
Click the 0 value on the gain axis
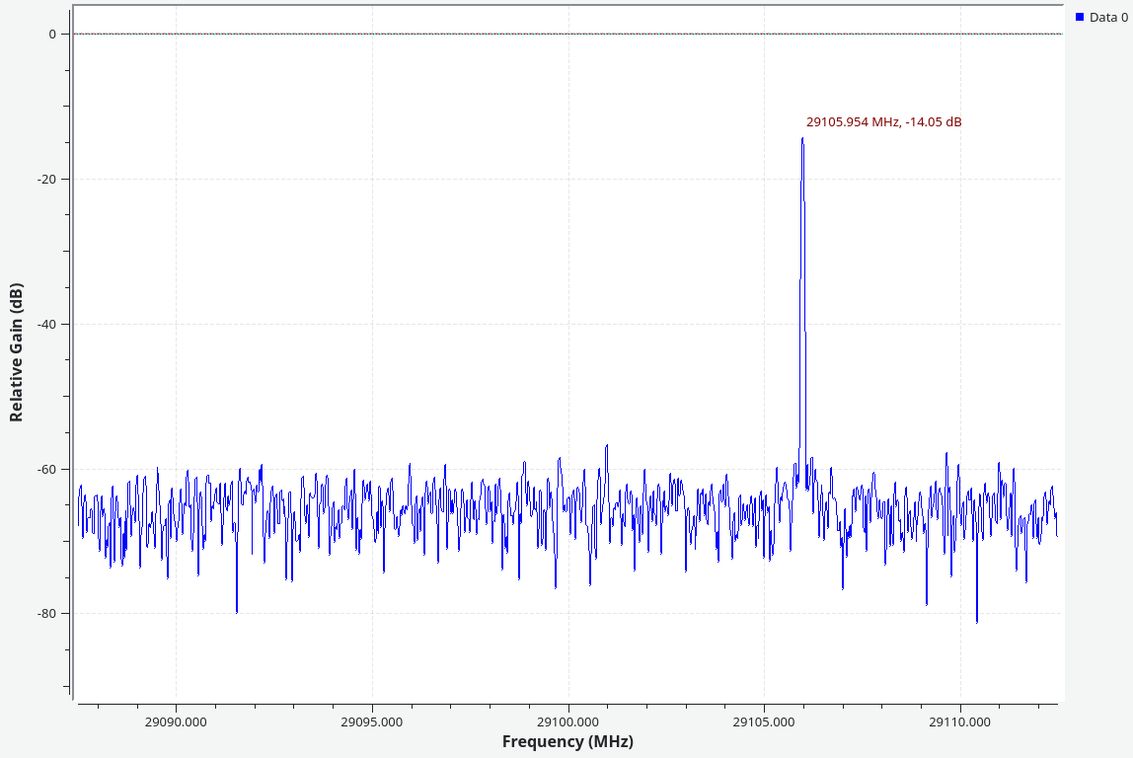point(52,34)
